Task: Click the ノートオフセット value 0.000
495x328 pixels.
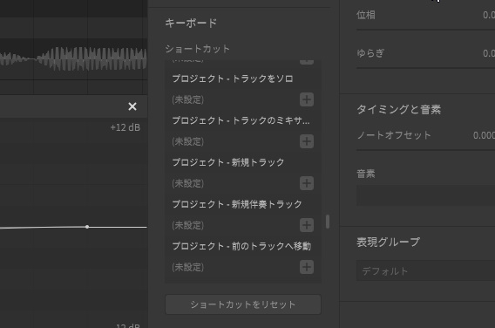Action: 484,135
